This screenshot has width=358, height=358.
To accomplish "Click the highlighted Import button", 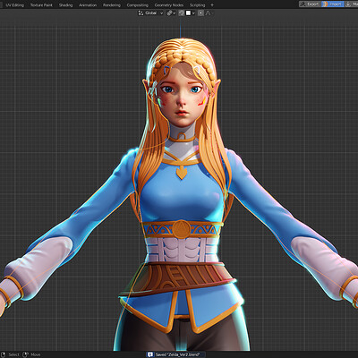I will point(333,4).
